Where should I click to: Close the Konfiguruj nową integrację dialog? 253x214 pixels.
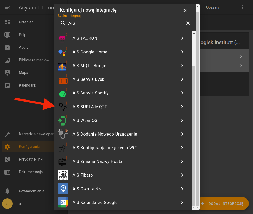click(x=185, y=11)
